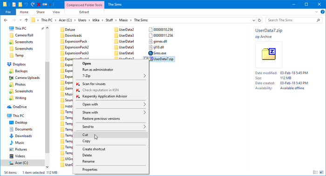Click the blue File tab button
The image size is (326, 176).
click(8, 12)
